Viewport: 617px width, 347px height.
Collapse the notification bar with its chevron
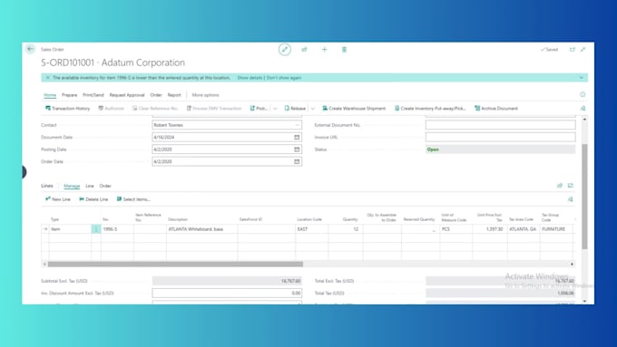coord(582,78)
